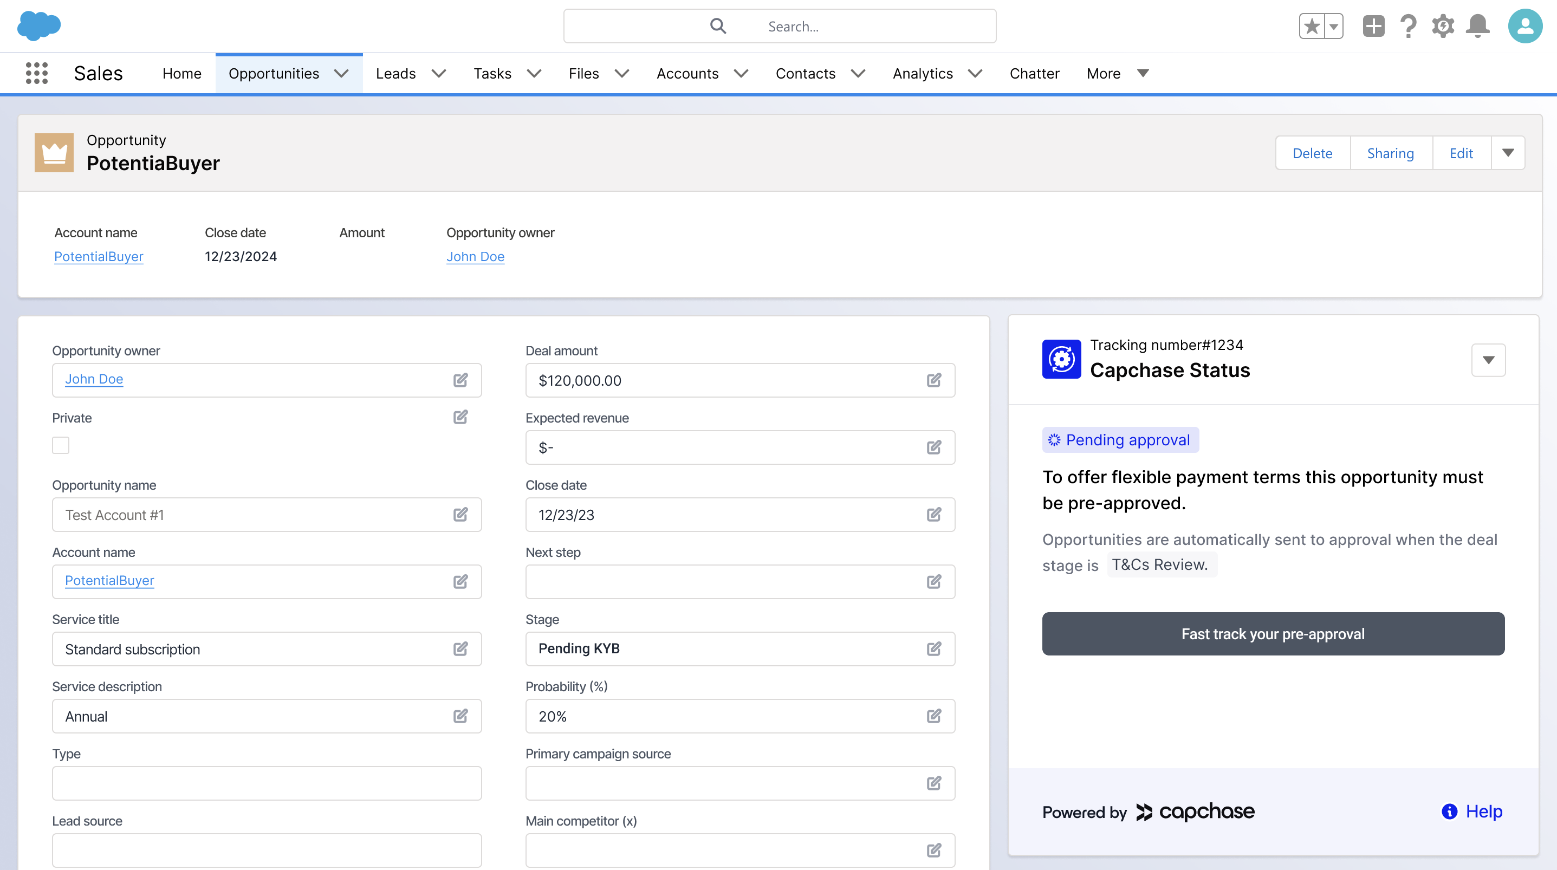Expand the Accounts tab chevron
The width and height of the screenshot is (1557, 870).
pyautogui.click(x=741, y=73)
